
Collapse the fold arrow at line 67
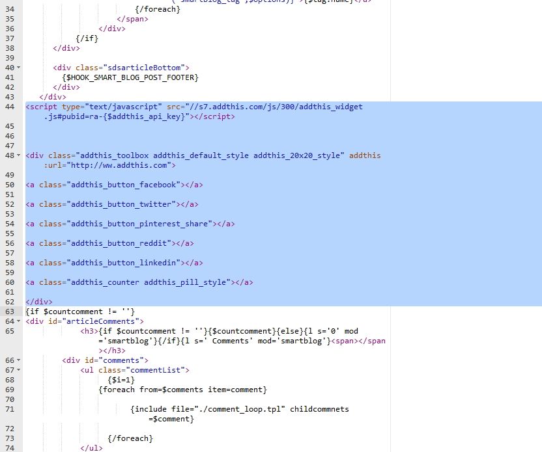pos(19,370)
